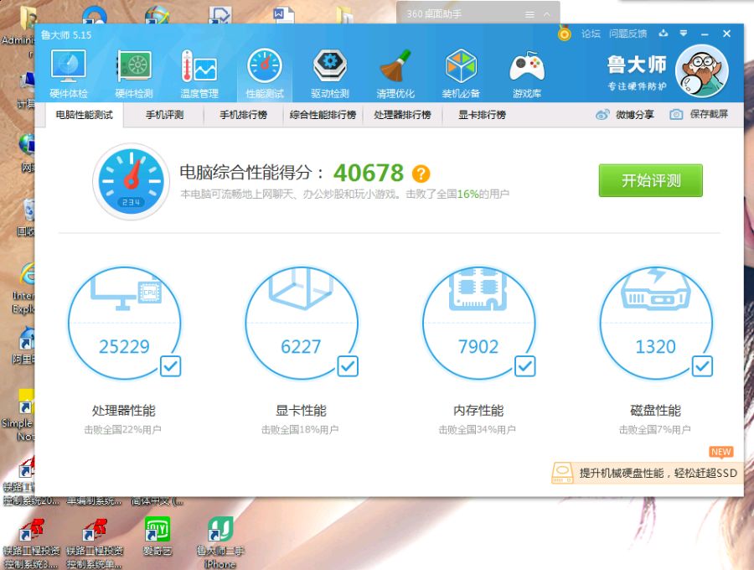The width and height of the screenshot is (754, 570).
Task: Select 性能测试 performance test icon
Action: [x=265, y=74]
